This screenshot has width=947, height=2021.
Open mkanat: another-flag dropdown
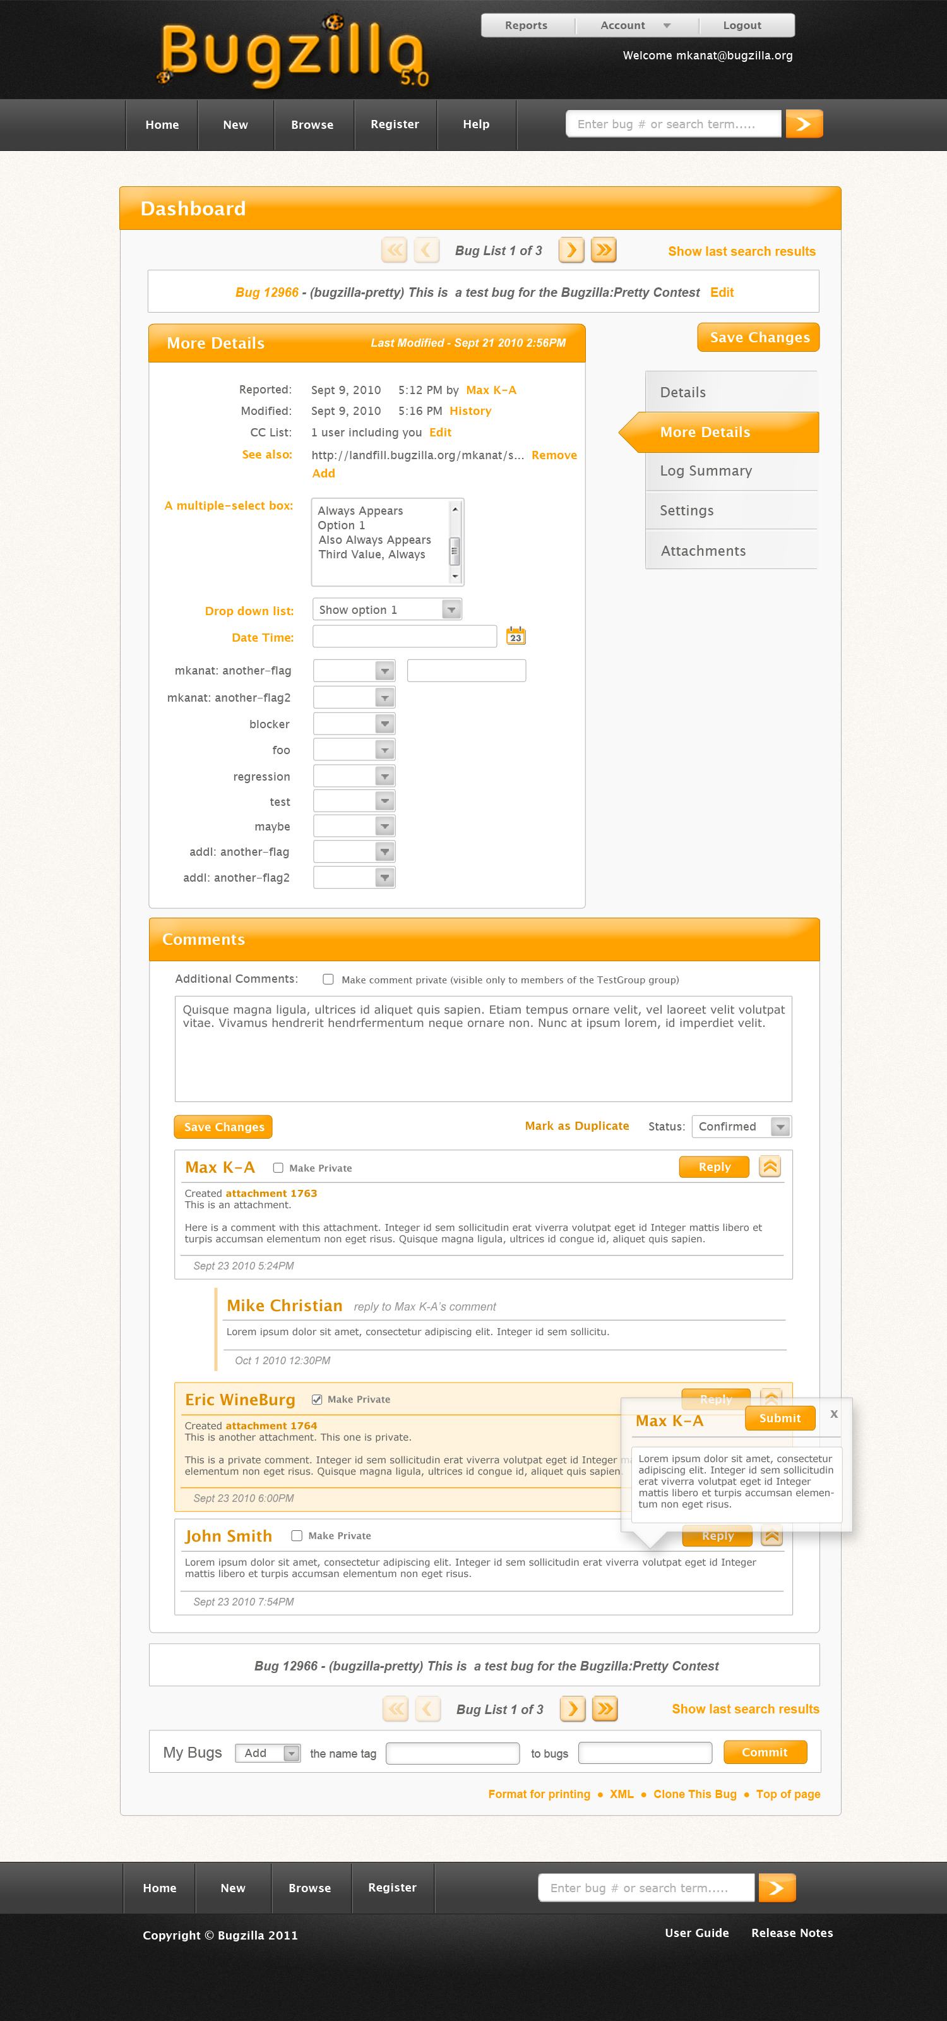coord(354,671)
